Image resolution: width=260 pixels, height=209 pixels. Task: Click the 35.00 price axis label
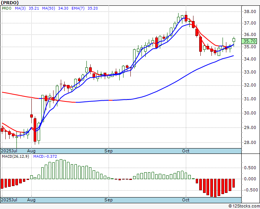(250, 47)
